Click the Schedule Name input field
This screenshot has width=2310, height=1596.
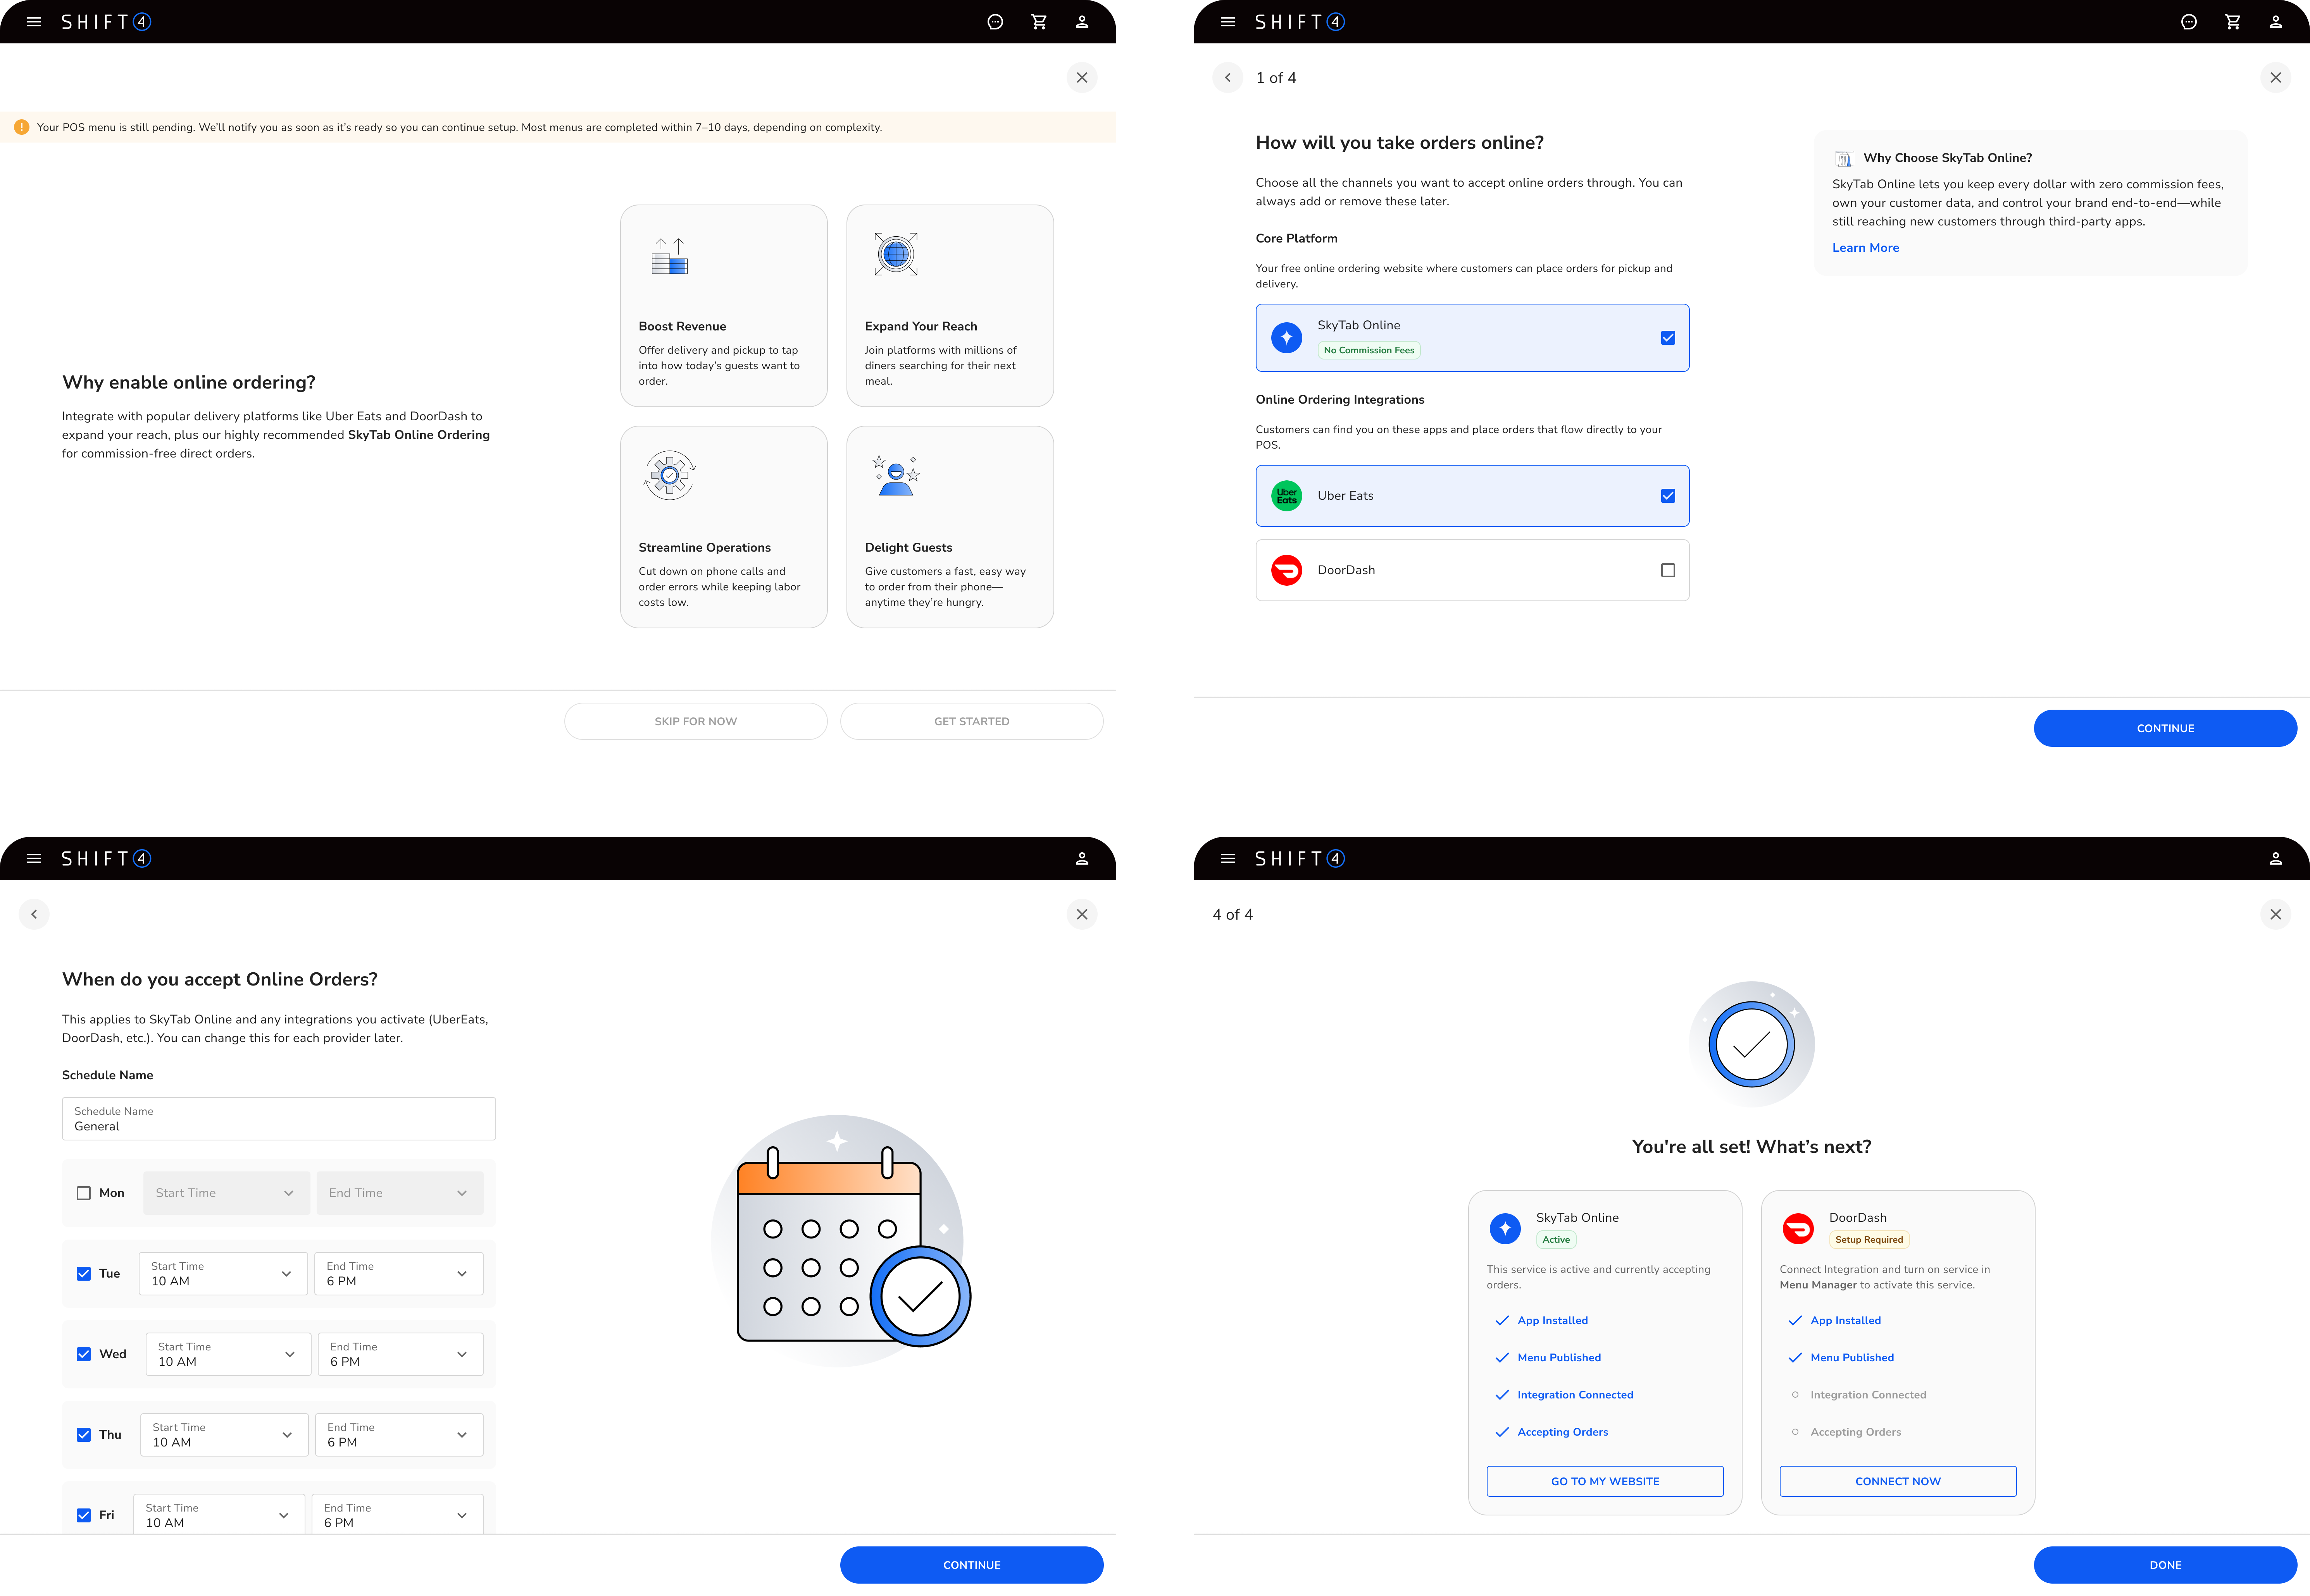[x=279, y=1119]
